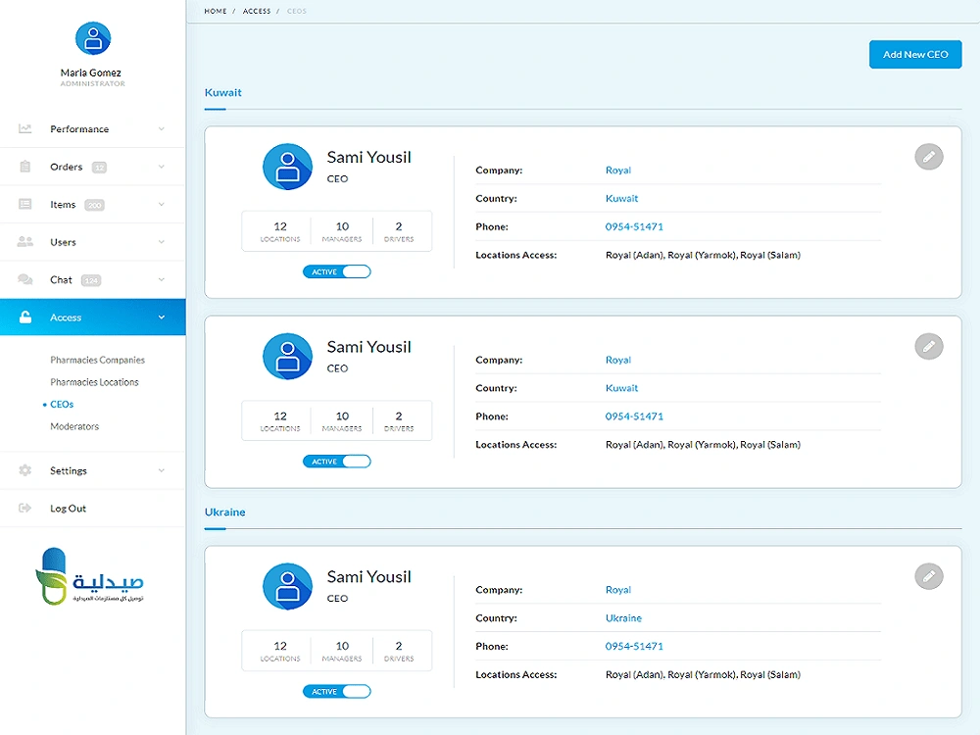Screen dimensions: 980x735
Task: Select the Items sidebar icon
Action: 24,204
